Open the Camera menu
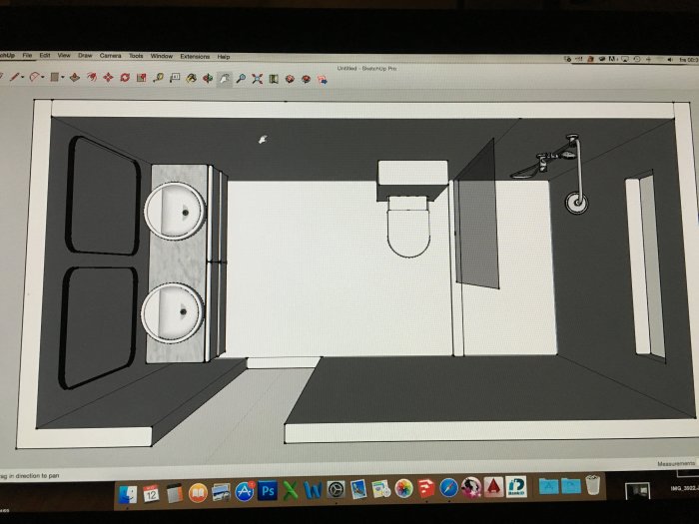Screen dimensions: 699x524 point(110,56)
